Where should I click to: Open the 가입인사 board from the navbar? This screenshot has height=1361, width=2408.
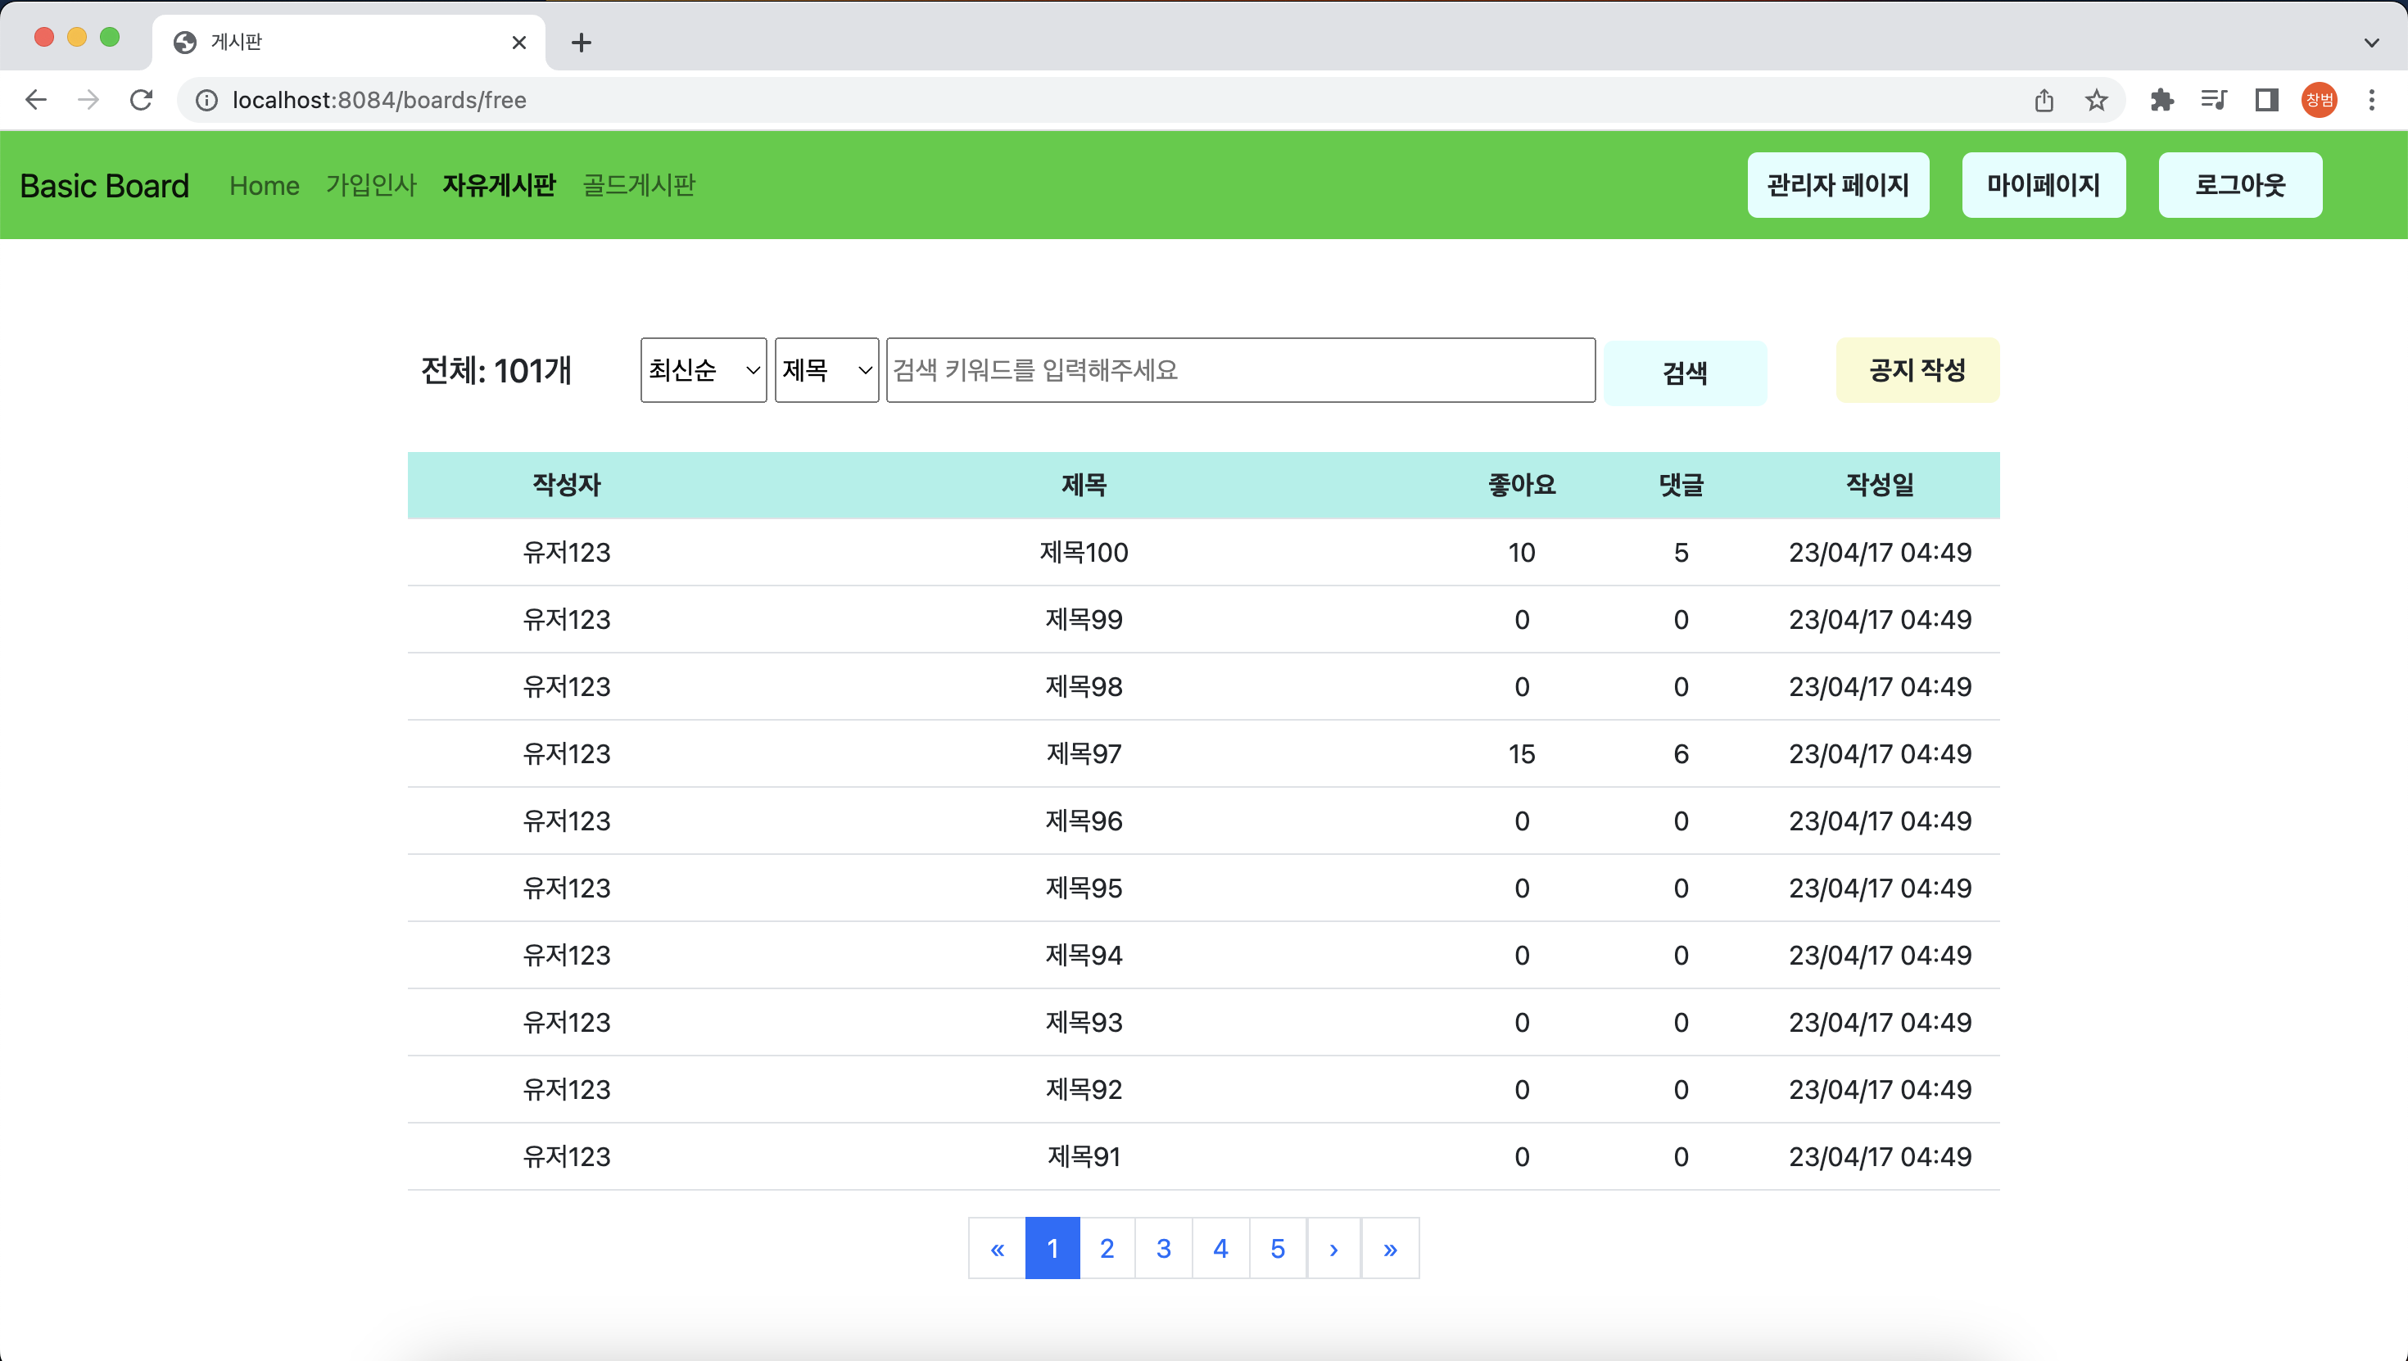(371, 185)
